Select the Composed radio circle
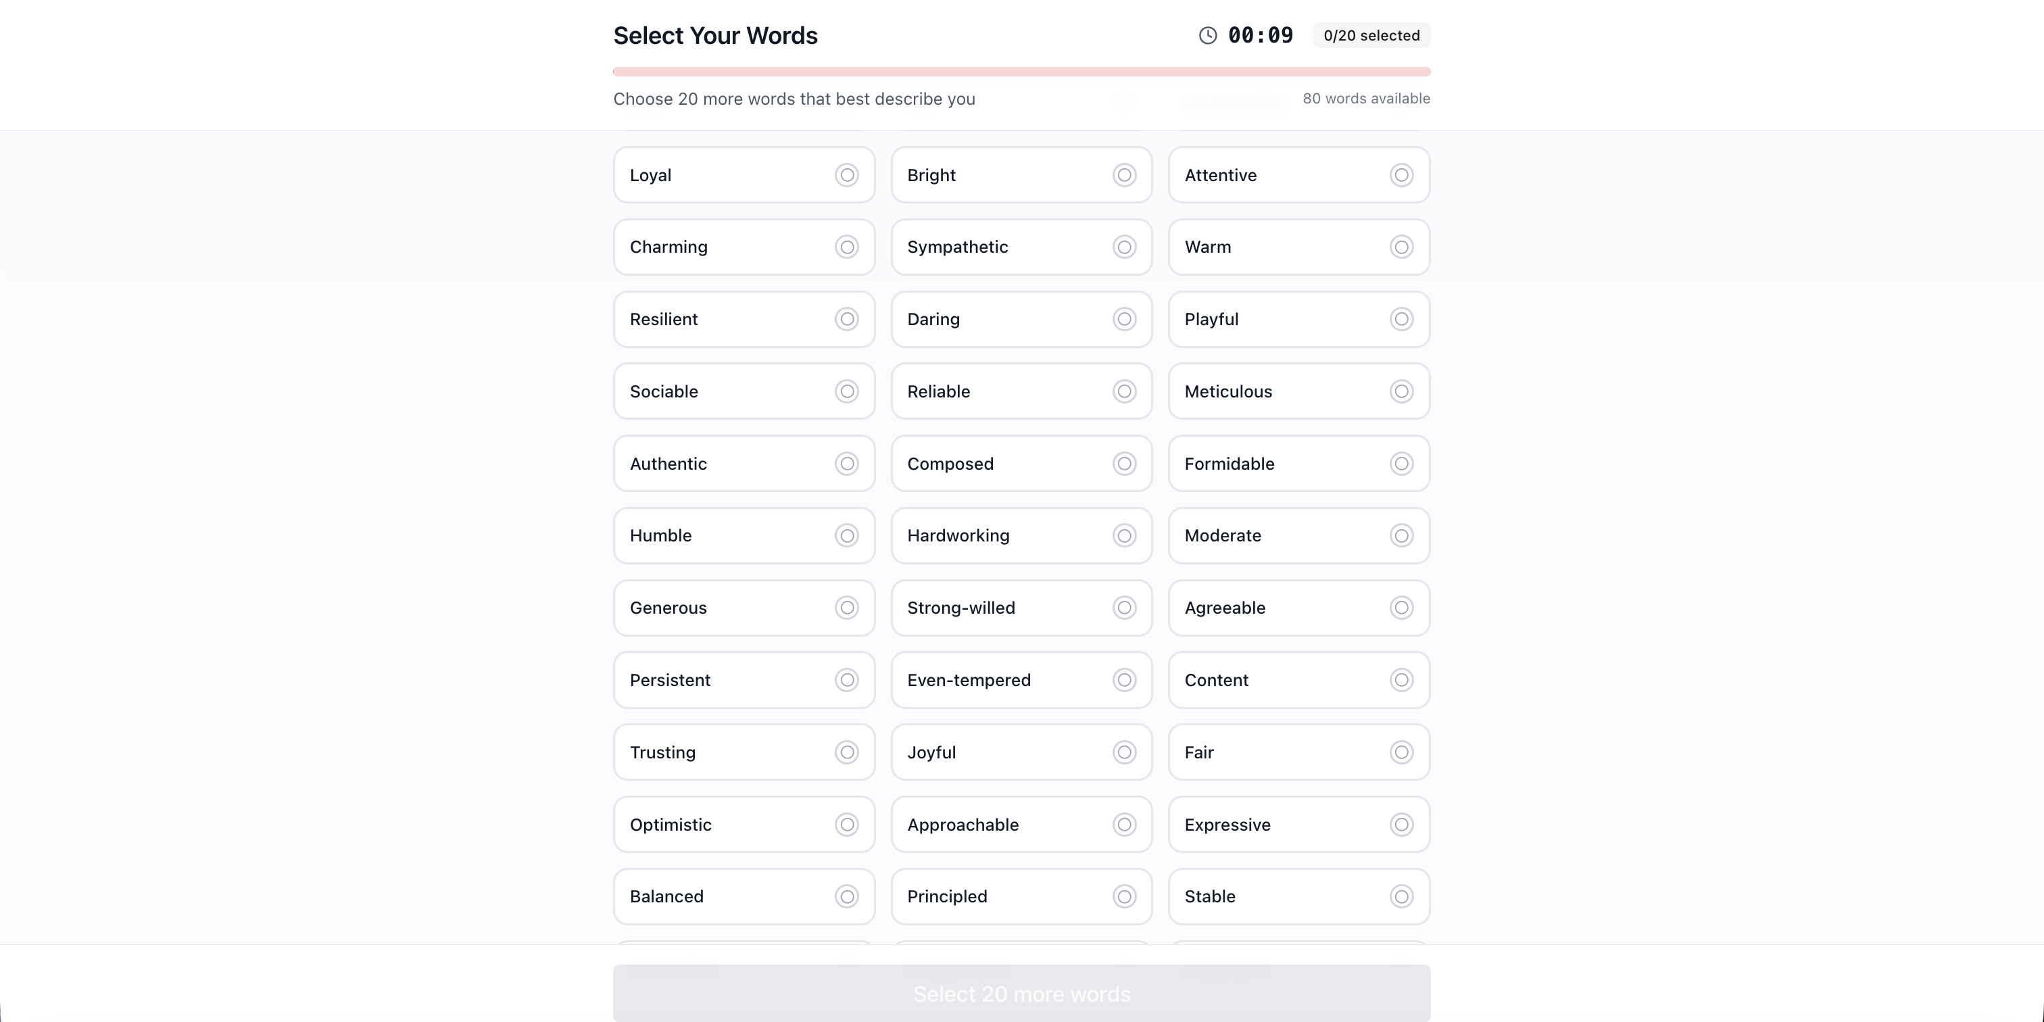Screen dimensions: 2044x1022 click(x=1123, y=464)
